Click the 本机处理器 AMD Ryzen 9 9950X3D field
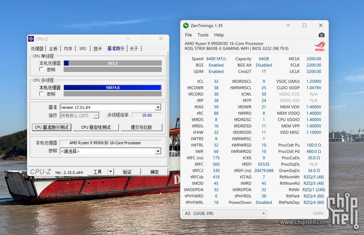The width and height of the screenshot is (364, 235). click(x=111, y=143)
